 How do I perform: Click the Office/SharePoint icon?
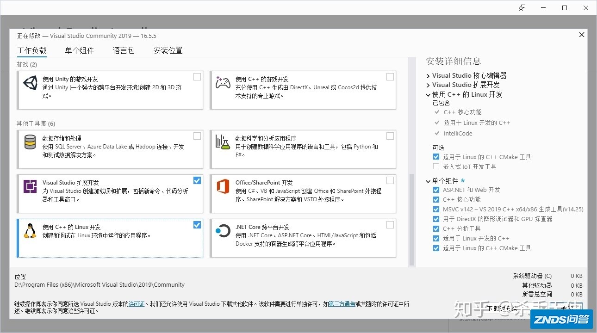coord(223,186)
